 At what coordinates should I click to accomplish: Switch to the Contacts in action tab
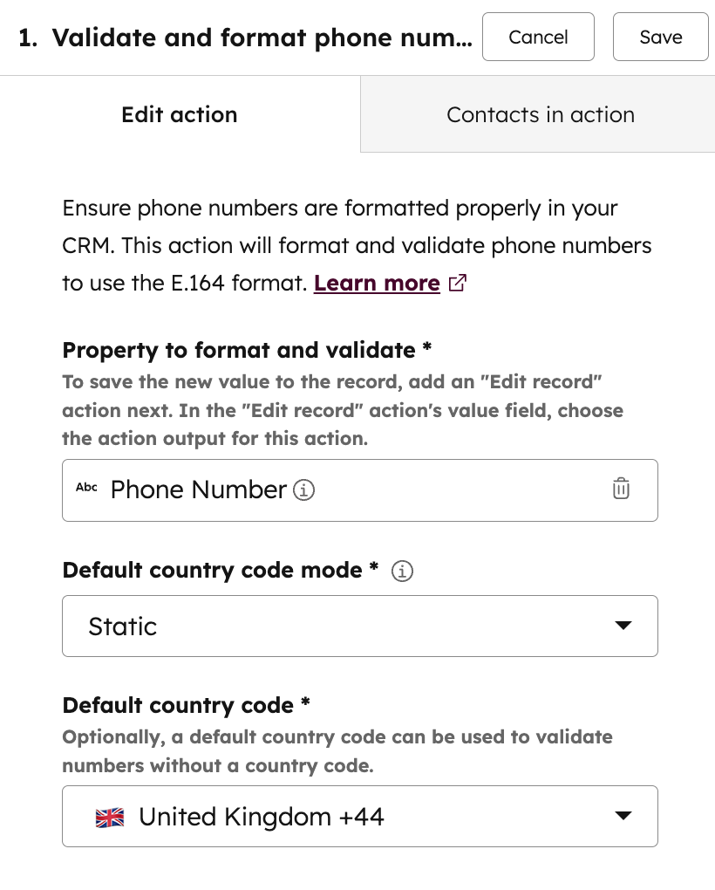(x=540, y=113)
